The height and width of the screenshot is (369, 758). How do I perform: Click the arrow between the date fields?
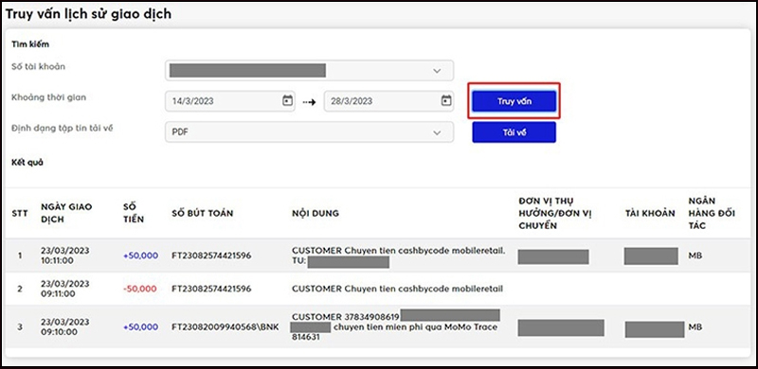pyautogui.click(x=310, y=102)
